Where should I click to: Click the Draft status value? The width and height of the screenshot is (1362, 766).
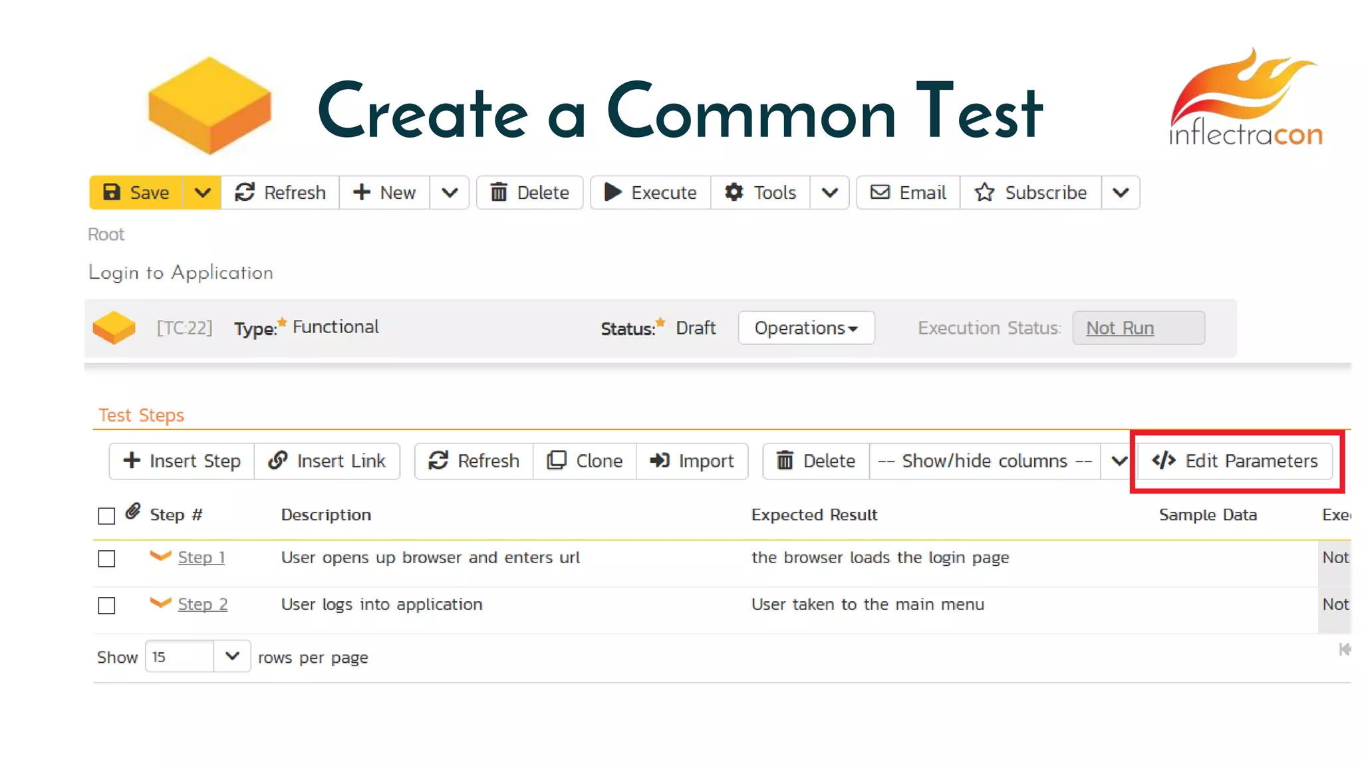pos(696,328)
